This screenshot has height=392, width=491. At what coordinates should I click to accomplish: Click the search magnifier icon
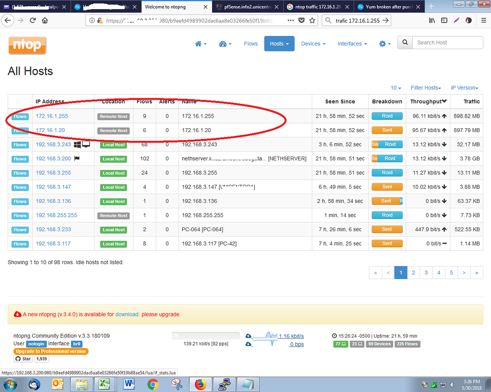pyautogui.click(x=405, y=43)
